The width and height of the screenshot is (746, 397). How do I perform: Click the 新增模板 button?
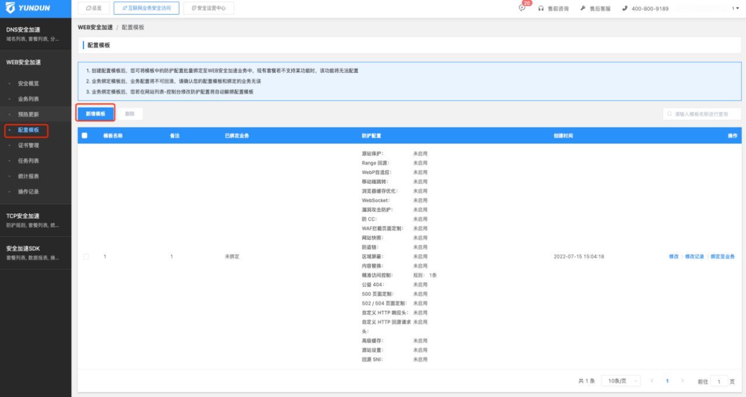coord(96,114)
